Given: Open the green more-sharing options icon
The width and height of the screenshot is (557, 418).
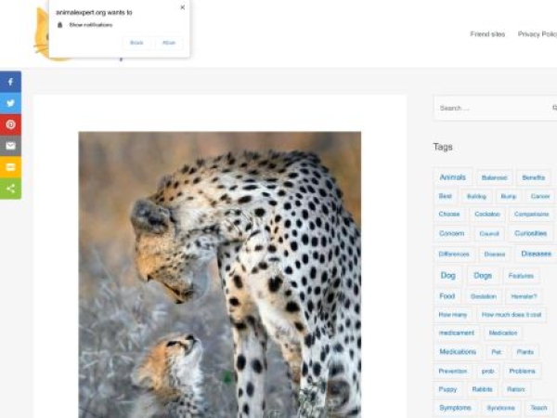Looking at the screenshot, I should point(10,189).
